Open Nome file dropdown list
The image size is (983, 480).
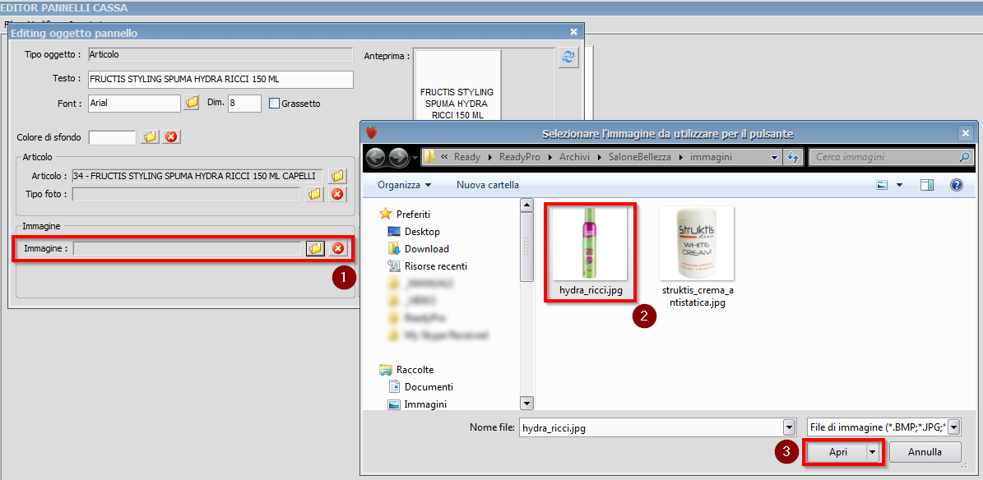[790, 428]
